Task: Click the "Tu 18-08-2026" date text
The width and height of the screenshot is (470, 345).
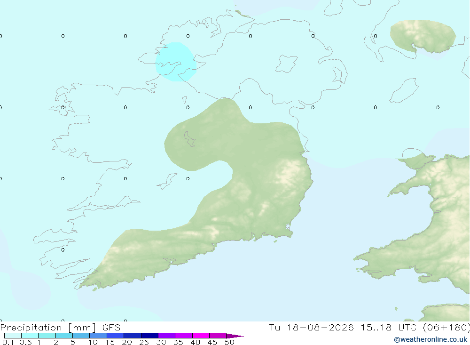Action: click(x=311, y=328)
